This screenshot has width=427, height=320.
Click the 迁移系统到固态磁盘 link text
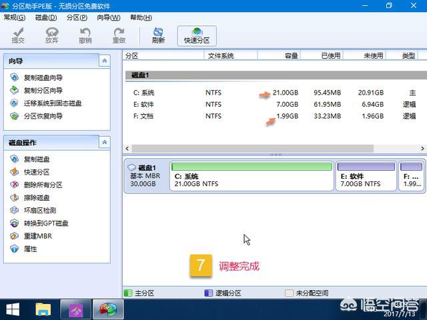(53, 103)
